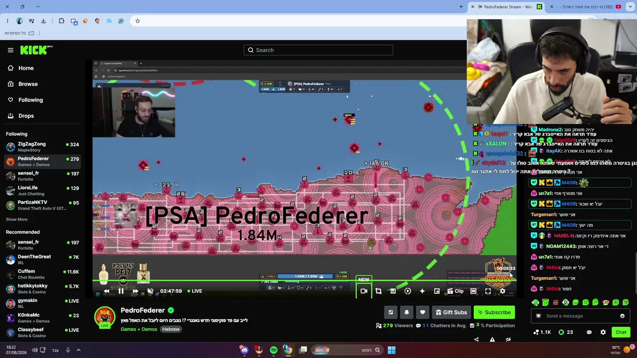This screenshot has height=358, width=637.
Task: Open PartizaNKTV channel in sidebar
Action: [42, 205]
